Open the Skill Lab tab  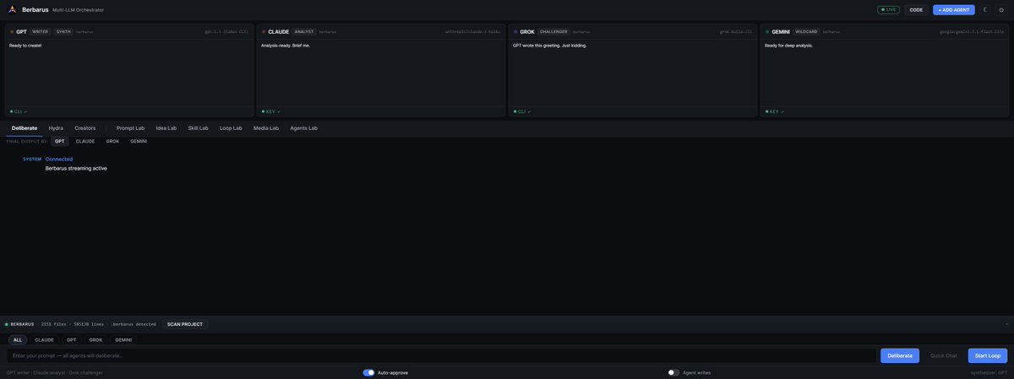pyautogui.click(x=198, y=127)
